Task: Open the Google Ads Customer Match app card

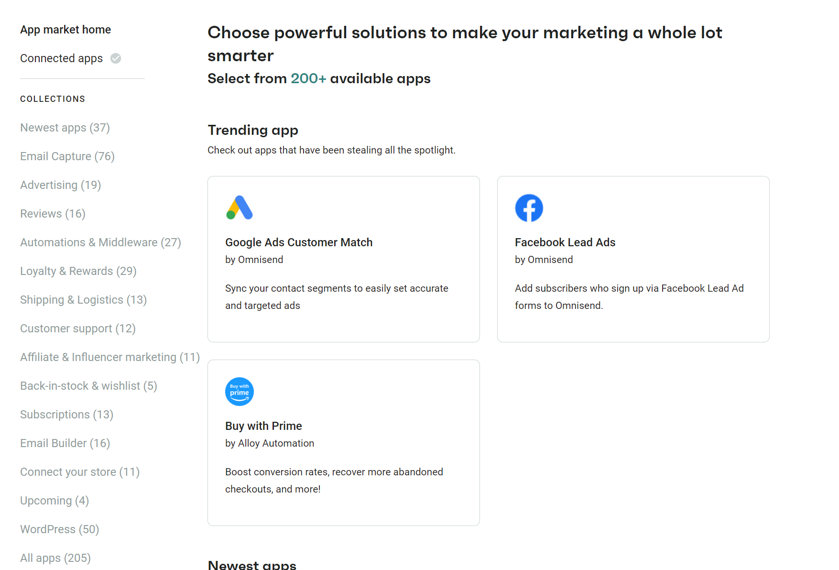Action: pyautogui.click(x=343, y=259)
